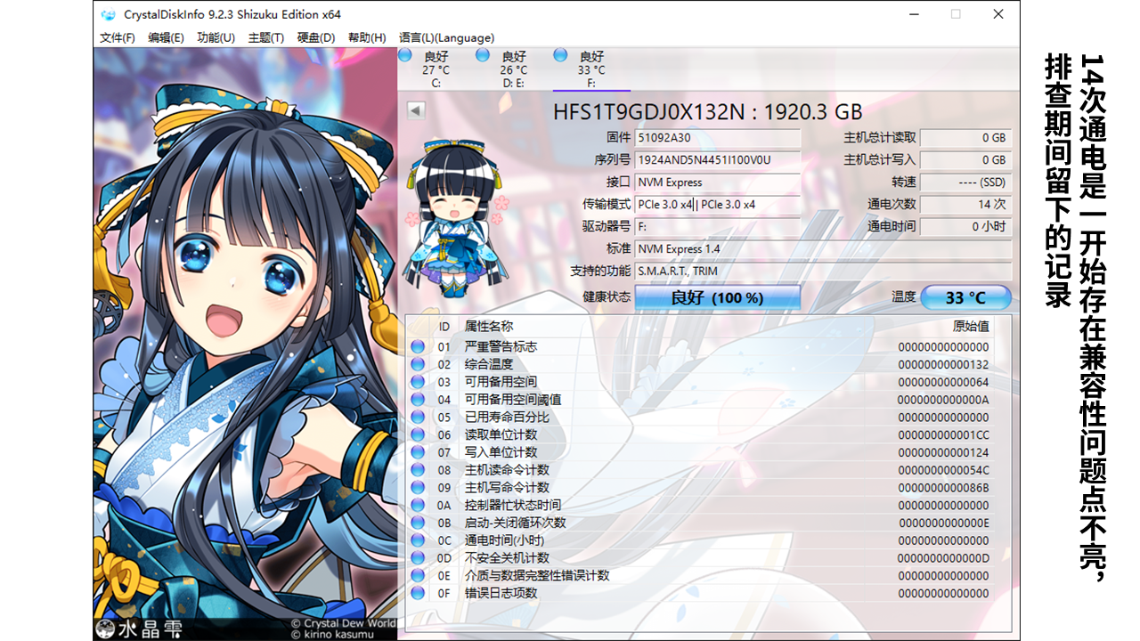Click the status orb for 通电时间(小时)
Viewport: 1140px width, 641px height.
(x=418, y=540)
